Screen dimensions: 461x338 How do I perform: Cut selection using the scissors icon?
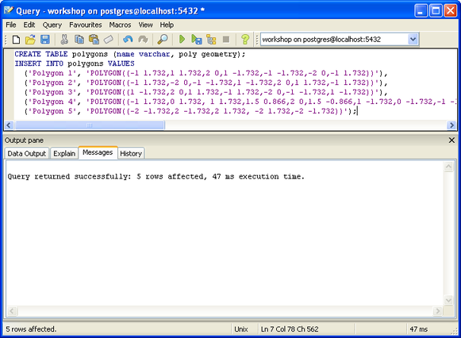pyautogui.click(x=64, y=40)
